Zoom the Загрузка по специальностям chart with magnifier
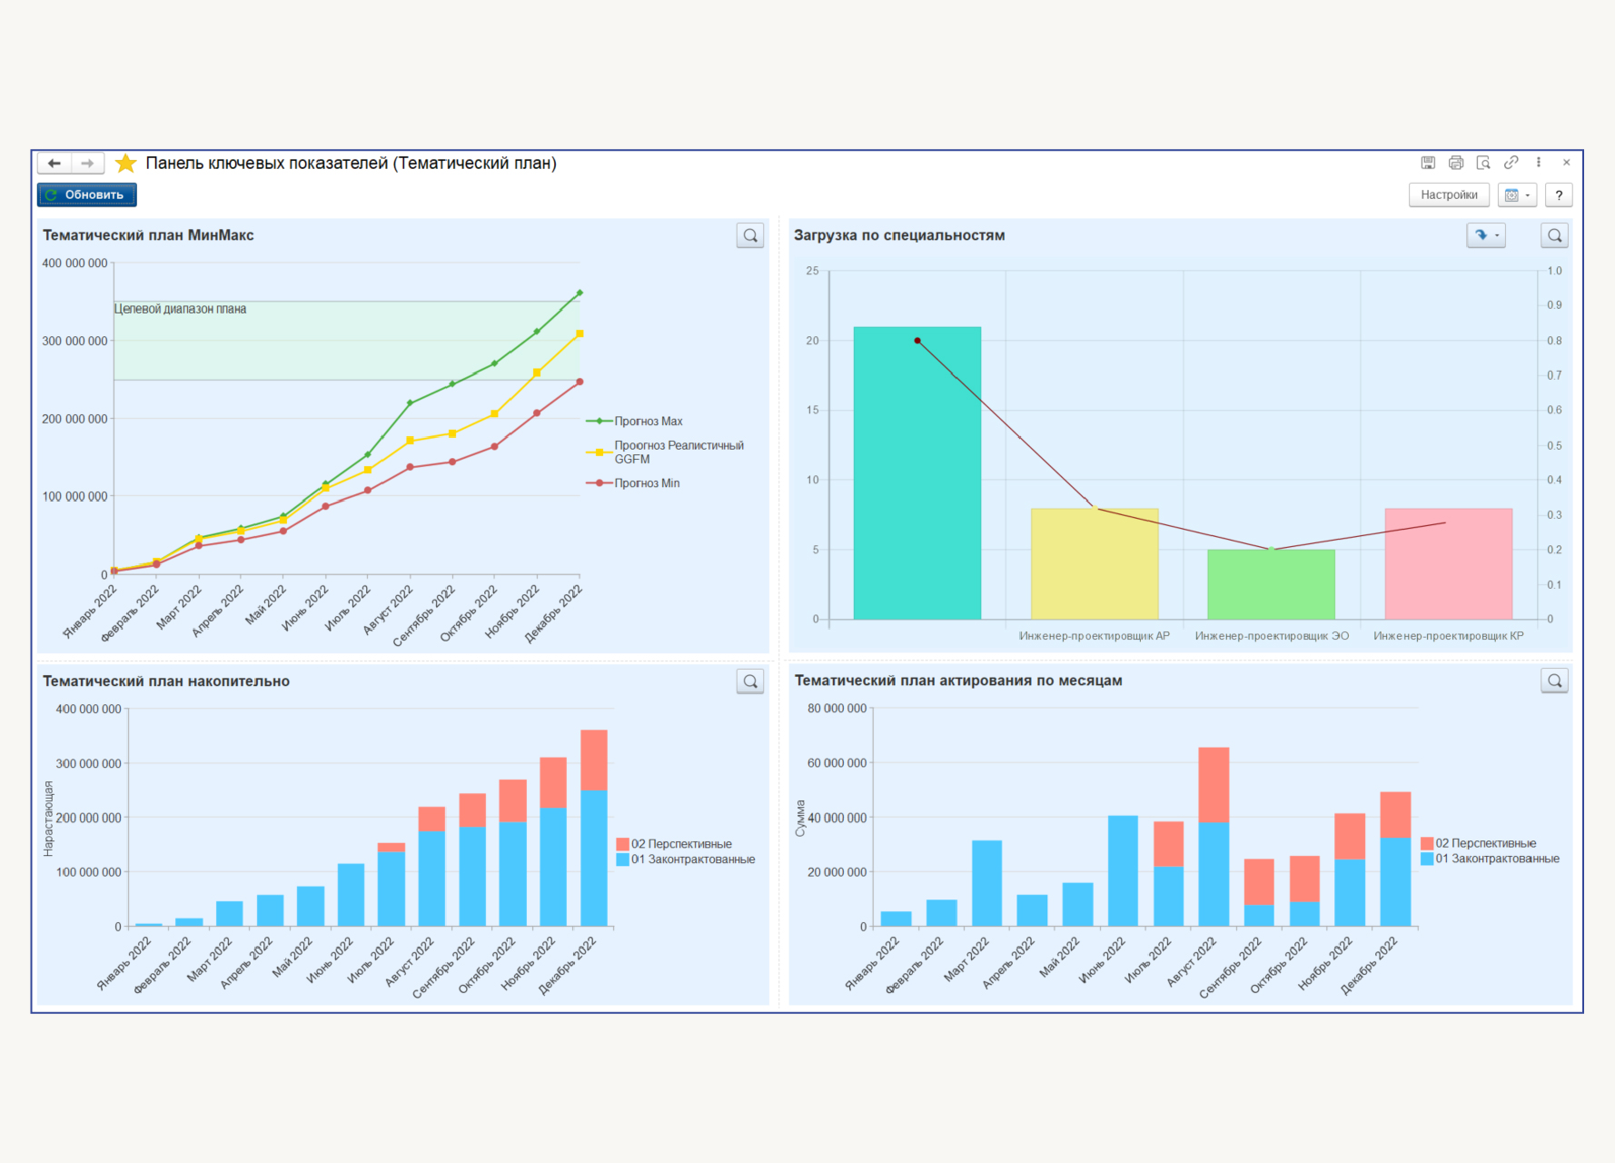 click(1555, 236)
